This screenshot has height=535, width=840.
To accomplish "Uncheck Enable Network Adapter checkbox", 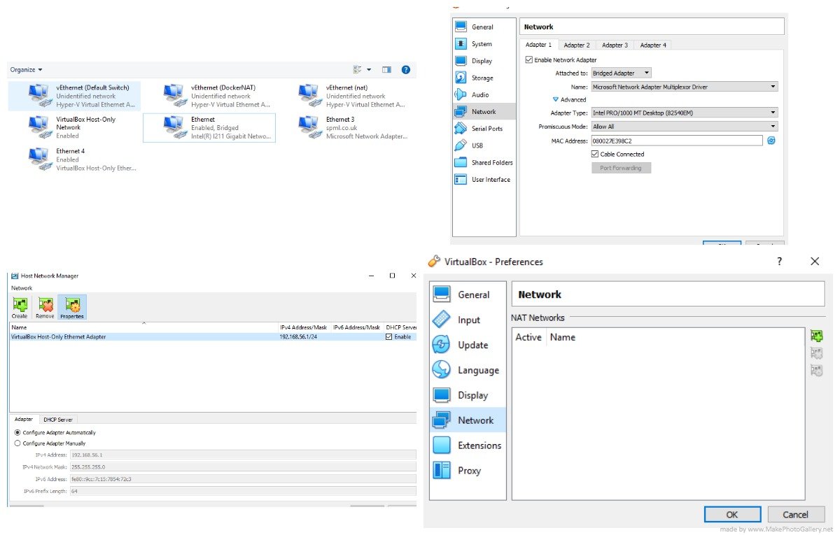I will click(x=528, y=60).
